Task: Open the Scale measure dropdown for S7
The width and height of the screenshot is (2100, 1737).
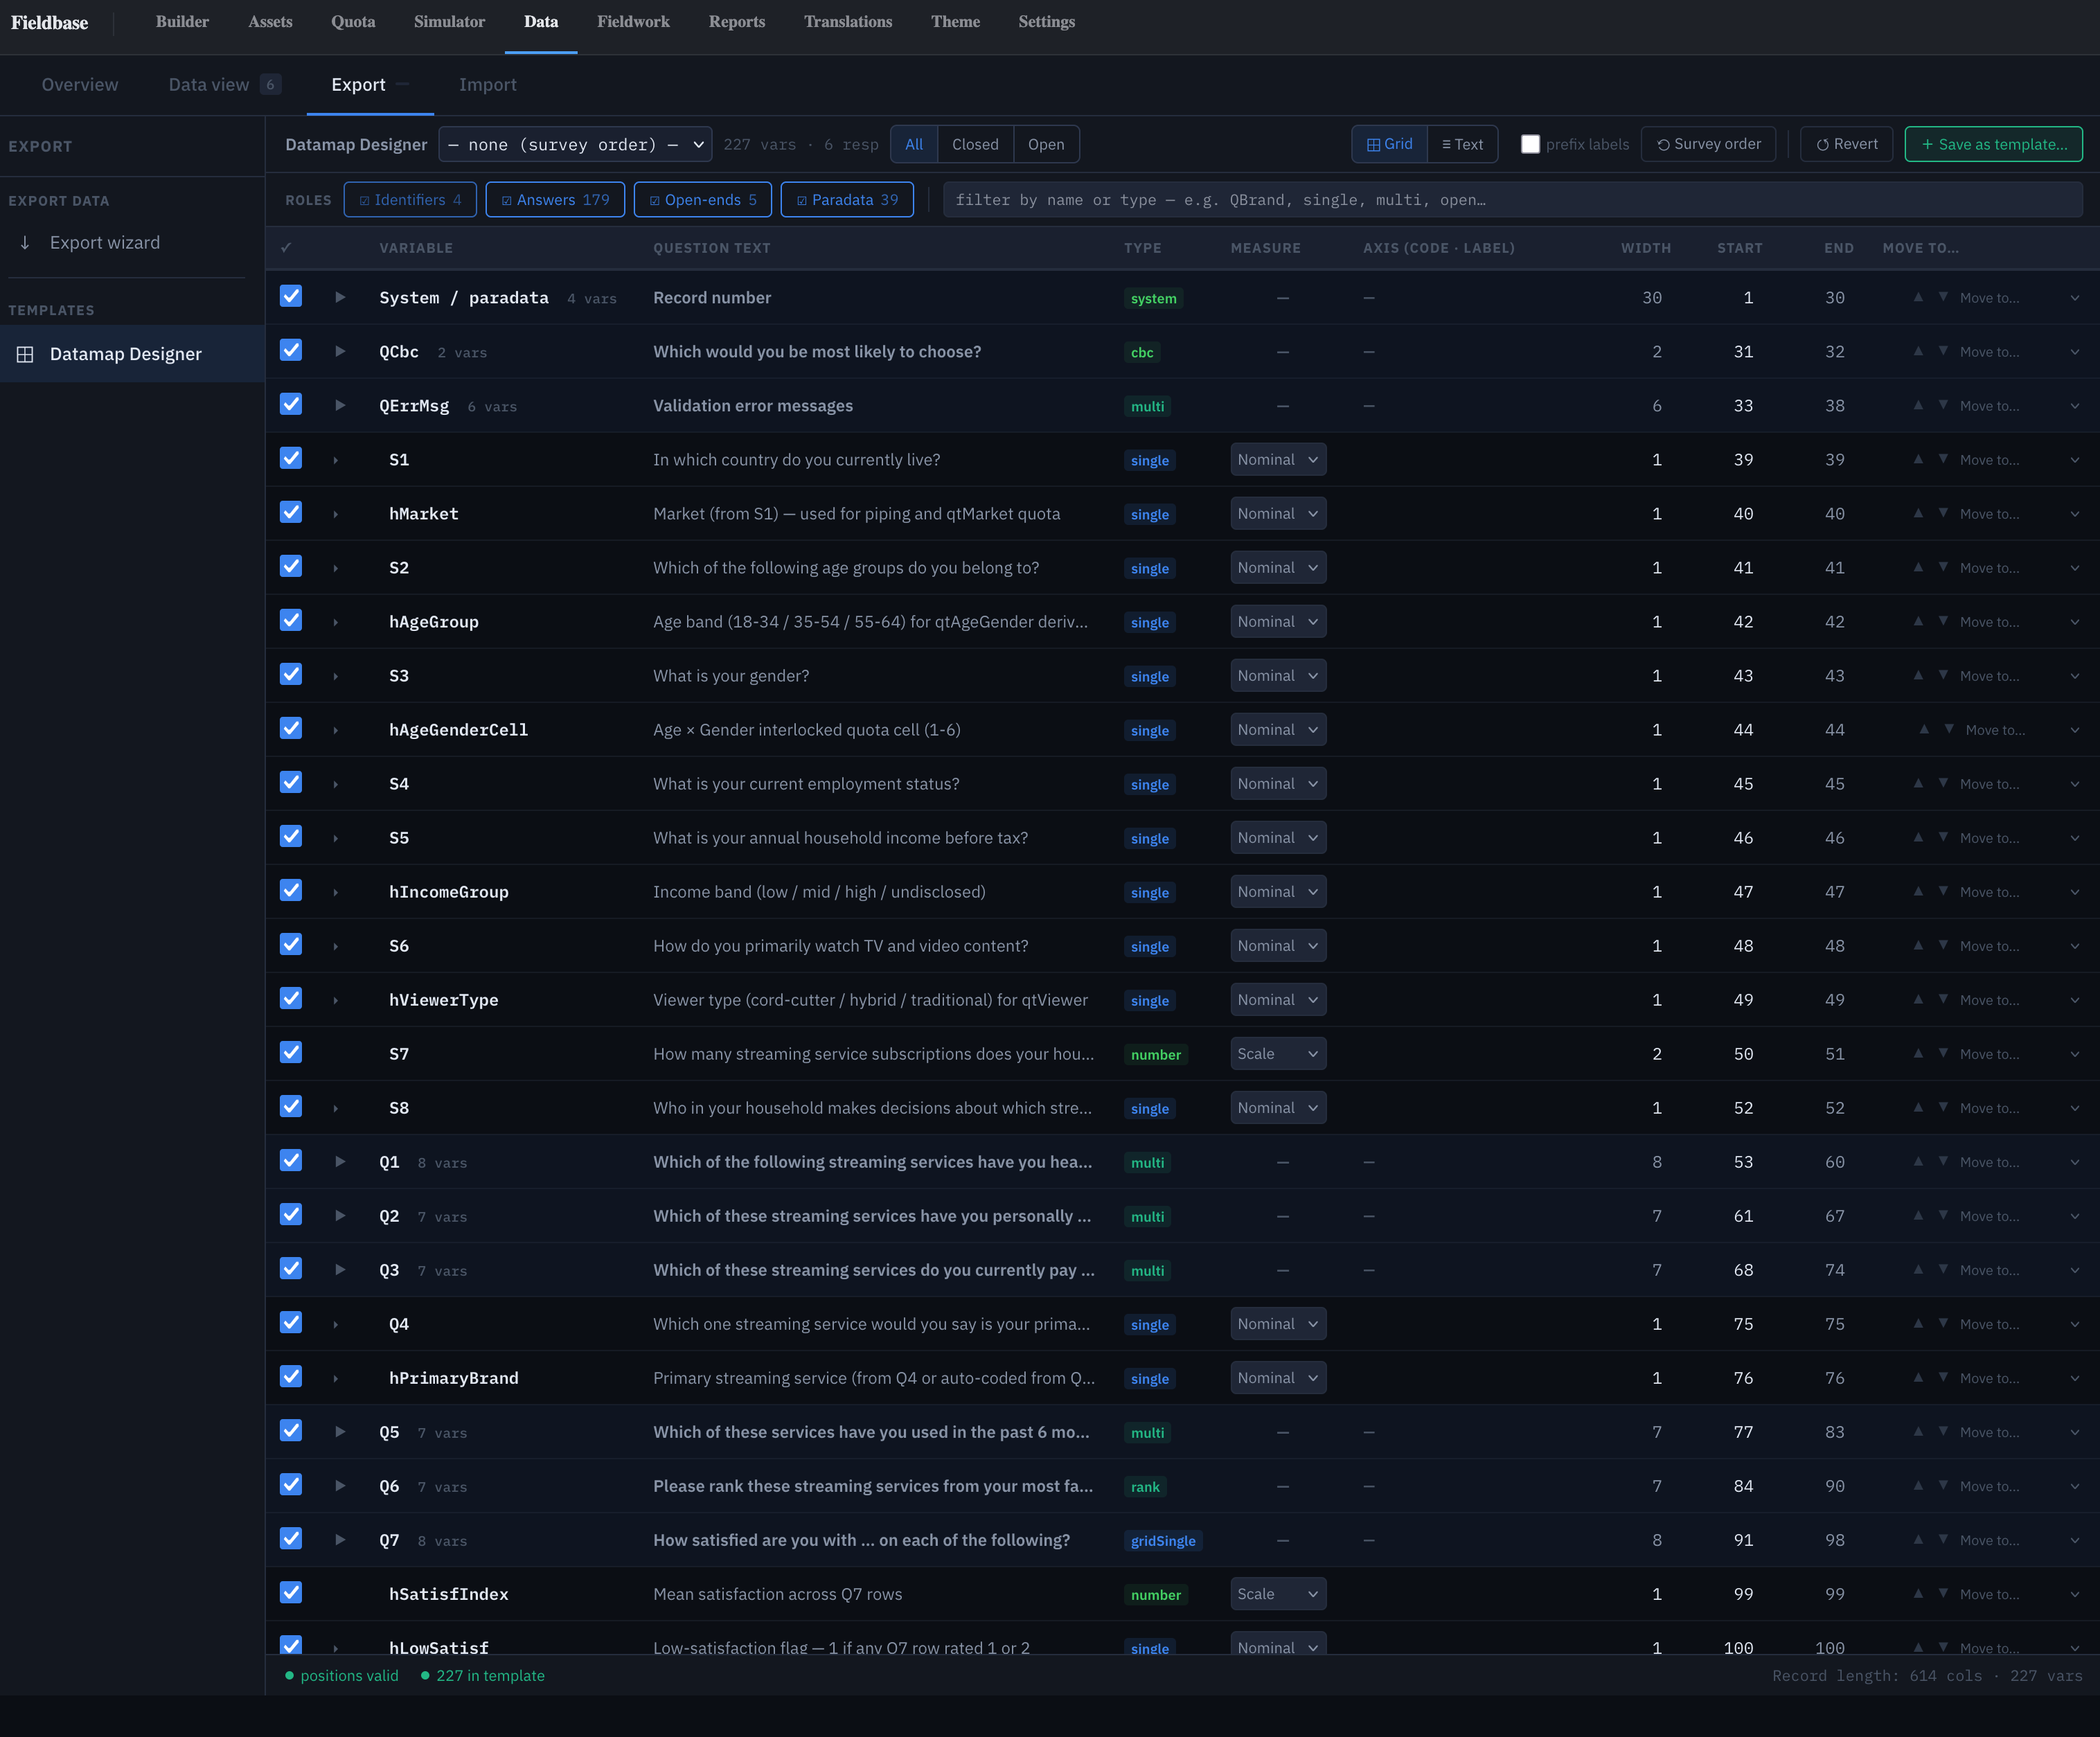Action: 1278,1053
